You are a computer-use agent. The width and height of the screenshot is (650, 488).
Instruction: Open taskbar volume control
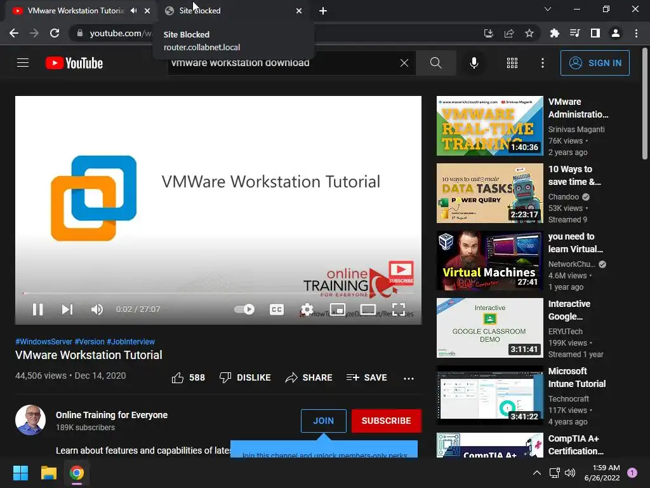pos(570,473)
